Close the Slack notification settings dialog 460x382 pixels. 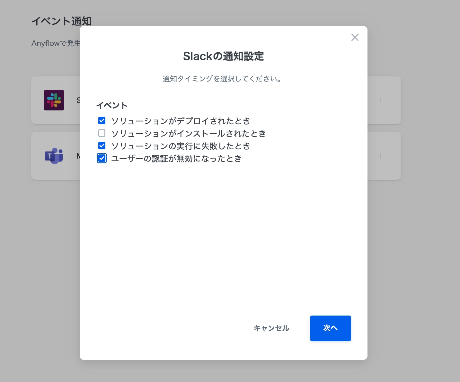(355, 37)
